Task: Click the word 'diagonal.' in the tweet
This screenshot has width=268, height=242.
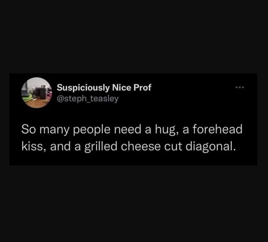Action: pos(211,147)
